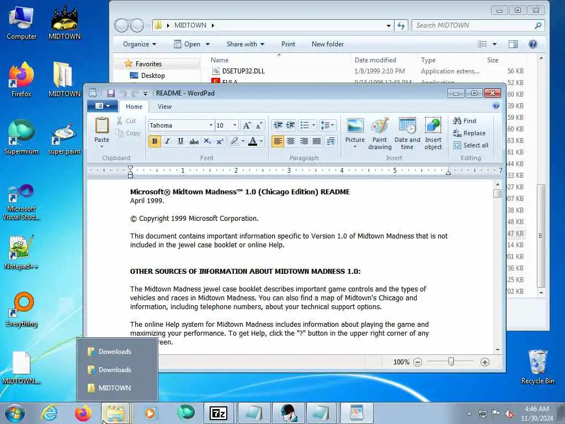Toggle Bold formatting in WordPad
The width and height of the screenshot is (565, 424).
154,141
